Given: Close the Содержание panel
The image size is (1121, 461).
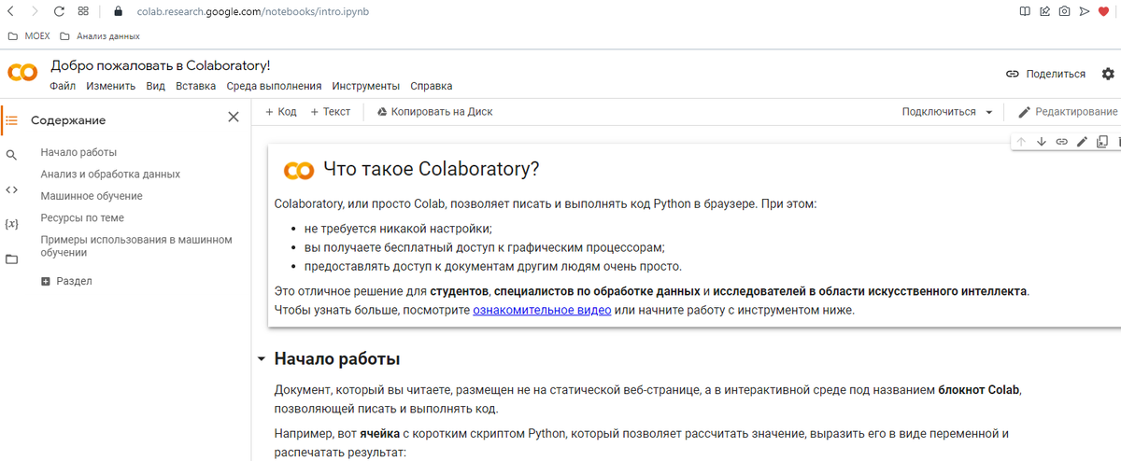Looking at the screenshot, I should point(234,117).
